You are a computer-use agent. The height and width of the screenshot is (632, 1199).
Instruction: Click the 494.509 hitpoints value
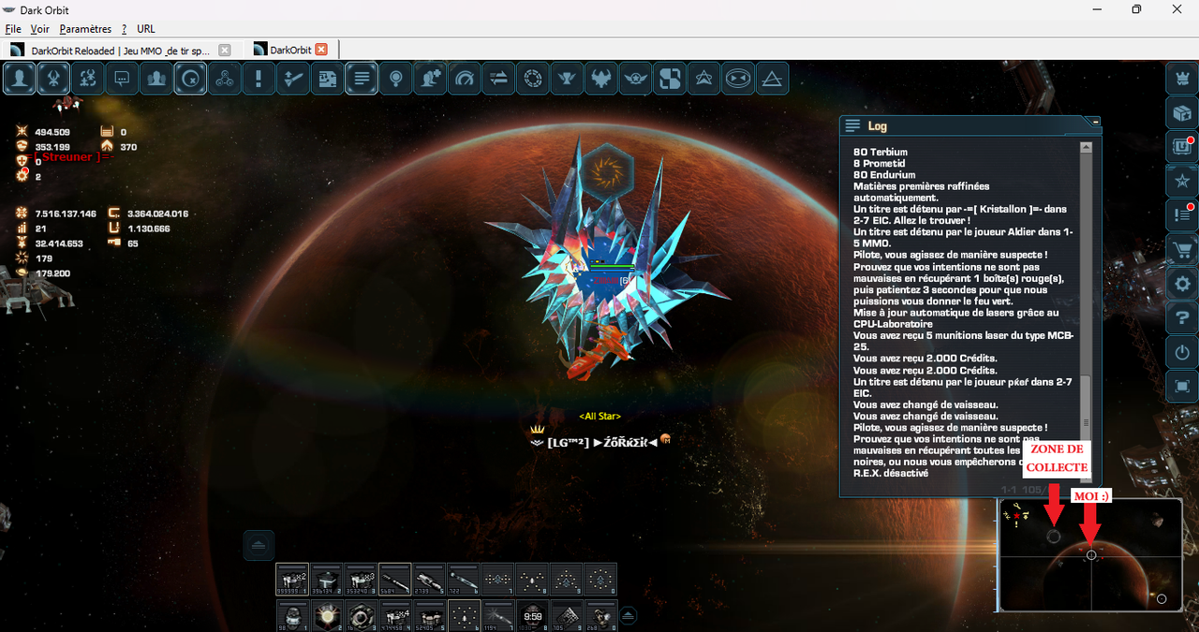point(52,132)
